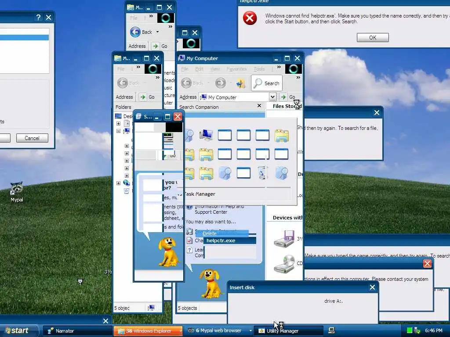The width and height of the screenshot is (450, 337).
Task: Collapse the My Computer node in Folders tree
Action: coord(118,131)
